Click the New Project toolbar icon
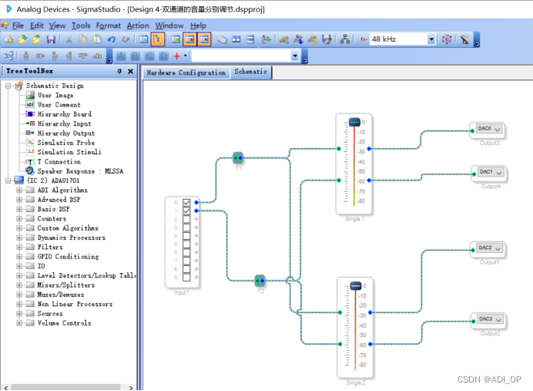 (8, 39)
